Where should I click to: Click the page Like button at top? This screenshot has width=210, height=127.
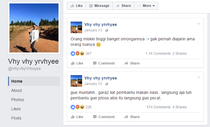(x=76, y=6)
